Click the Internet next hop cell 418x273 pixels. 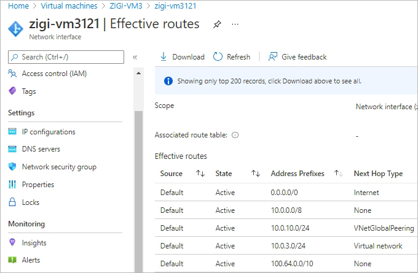click(x=366, y=193)
